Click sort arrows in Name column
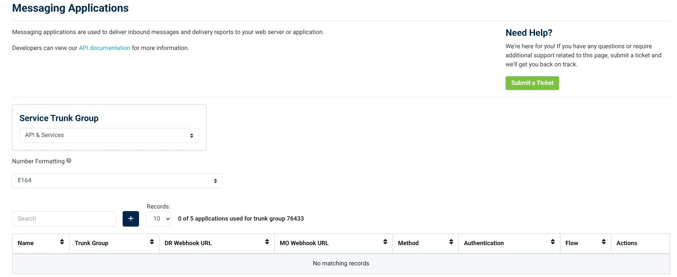Image resolution: width=677 pixels, height=277 pixels. click(62, 243)
